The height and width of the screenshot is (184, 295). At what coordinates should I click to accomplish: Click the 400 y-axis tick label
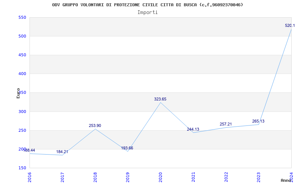pyautogui.click(x=22, y=74)
